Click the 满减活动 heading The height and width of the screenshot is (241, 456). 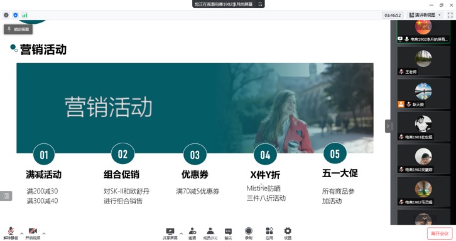[43, 175]
